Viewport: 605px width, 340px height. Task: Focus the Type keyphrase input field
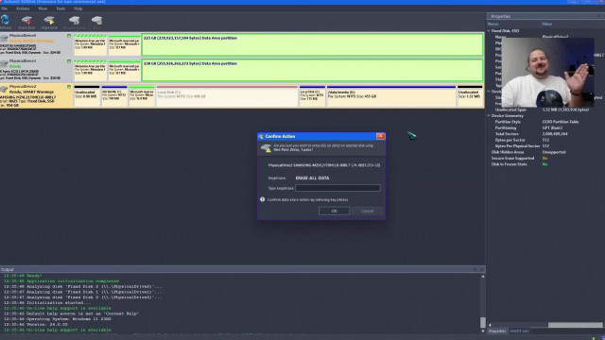(337, 188)
